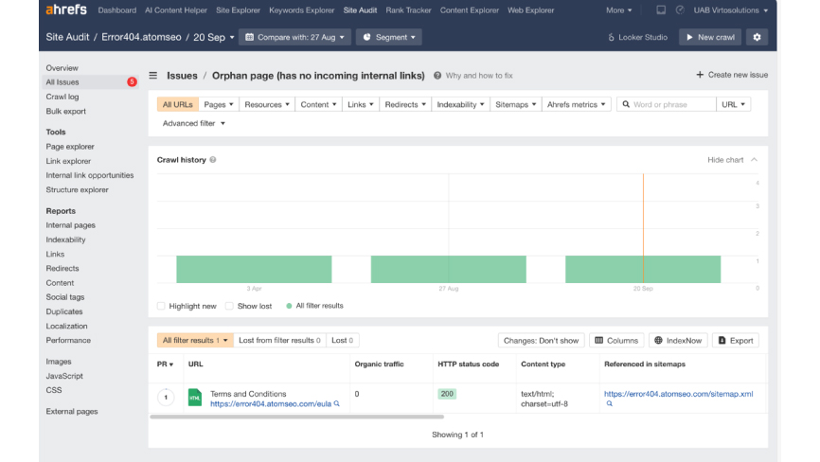Open the Compare with: 27 Aug dropdown
Viewport: 820px width, 462px height.
click(x=294, y=37)
